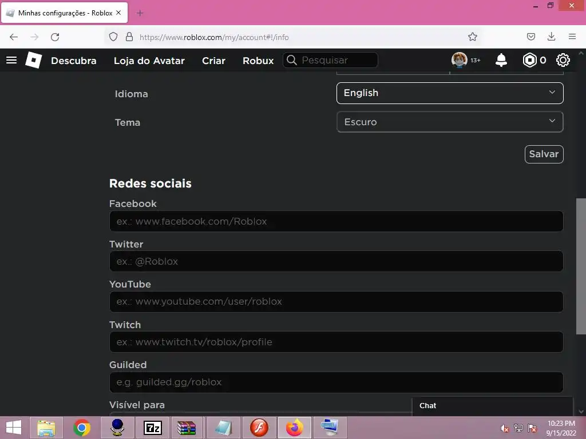Click the YouTube channel URL field

pyautogui.click(x=336, y=302)
